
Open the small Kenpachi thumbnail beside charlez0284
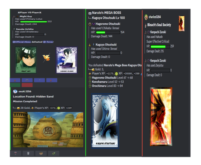[x=182, y=24]
